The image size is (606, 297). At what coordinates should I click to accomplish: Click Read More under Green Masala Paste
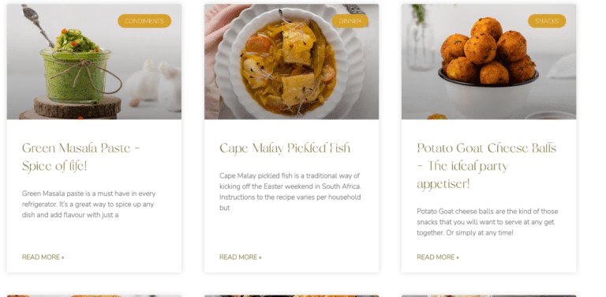(43, 258)
